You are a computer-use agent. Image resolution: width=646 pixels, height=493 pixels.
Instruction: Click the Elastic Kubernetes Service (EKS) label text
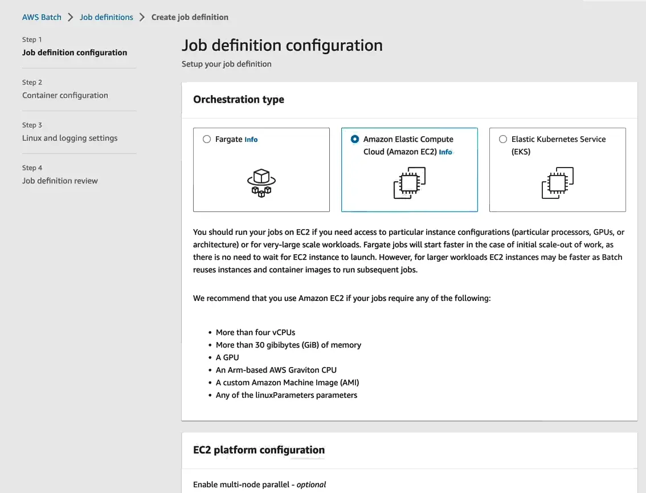(x=559, y=145)
